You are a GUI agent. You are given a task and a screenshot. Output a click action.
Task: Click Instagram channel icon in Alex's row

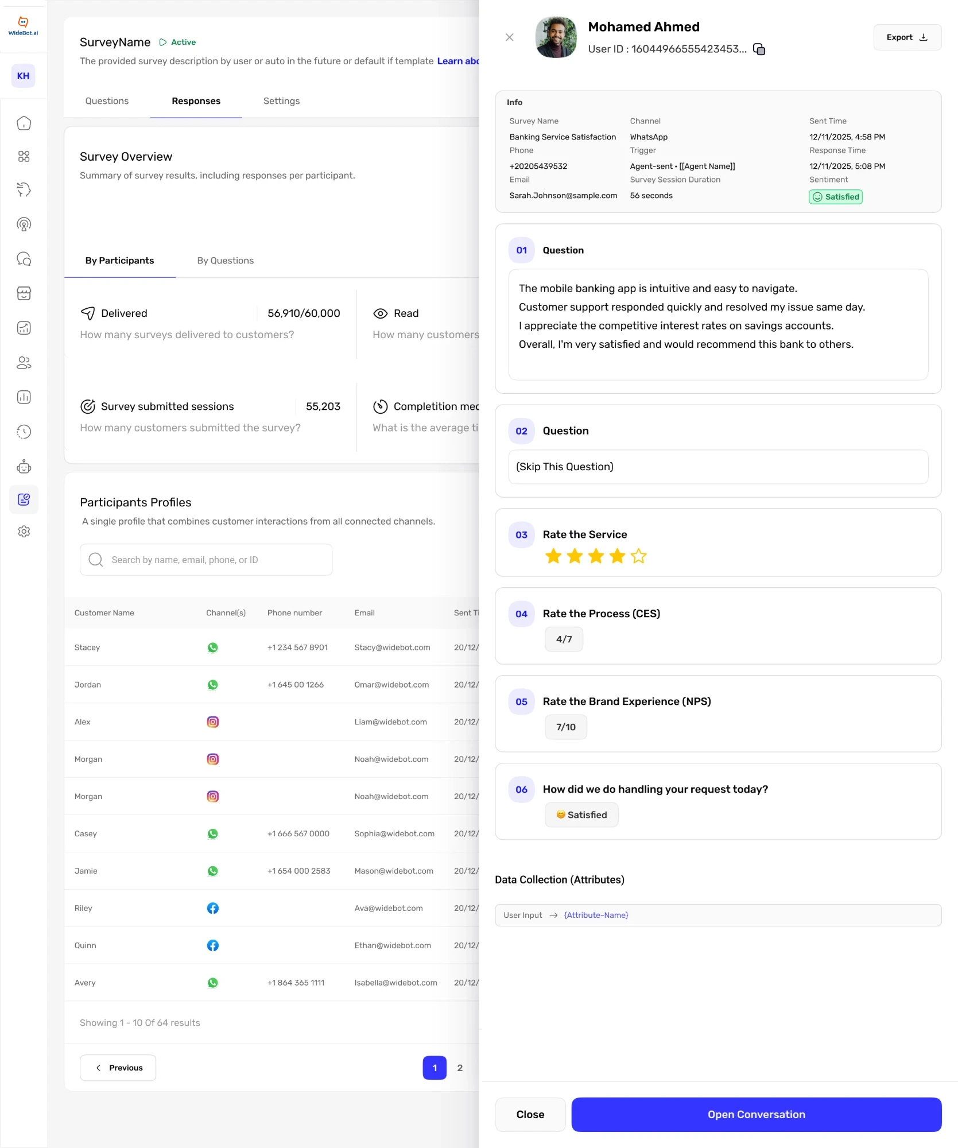click(212, 722)
